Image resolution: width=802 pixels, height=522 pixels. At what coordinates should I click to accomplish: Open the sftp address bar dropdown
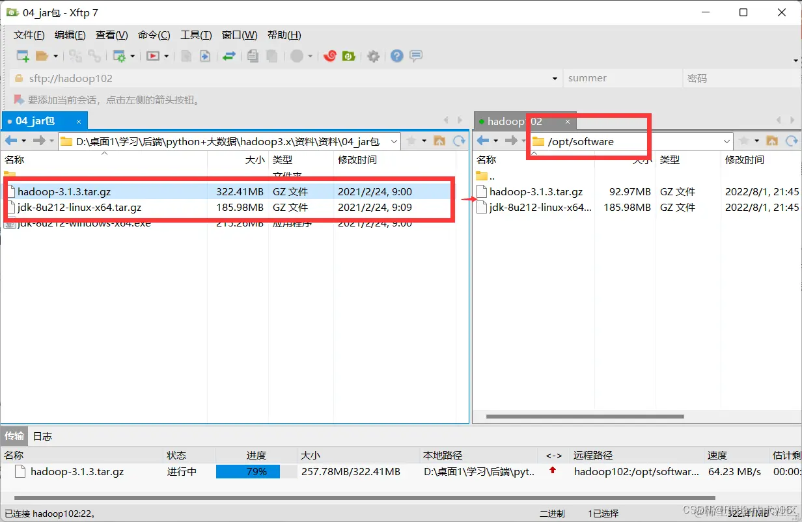pyautogui.click(x=555, y=78)
